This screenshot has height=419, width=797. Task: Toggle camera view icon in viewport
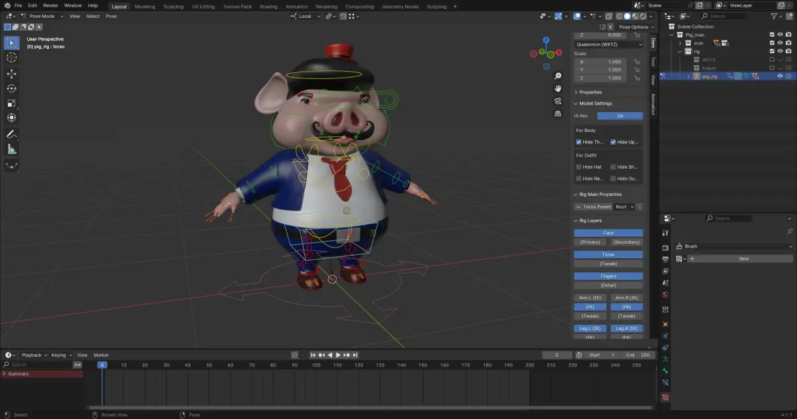pyautogui.click(x=558, y=101)
